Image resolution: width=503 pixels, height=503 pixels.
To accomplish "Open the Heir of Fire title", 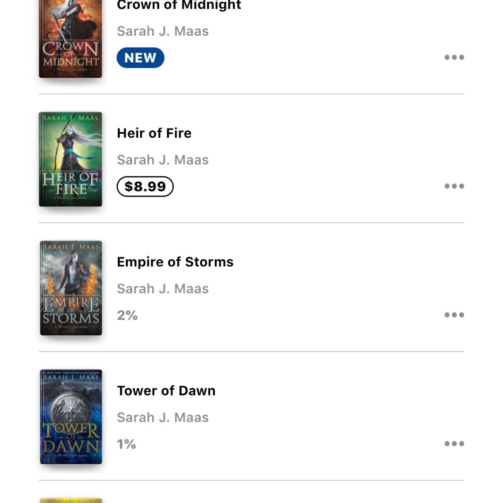I will pyautogui.click(x=154, y=133).
